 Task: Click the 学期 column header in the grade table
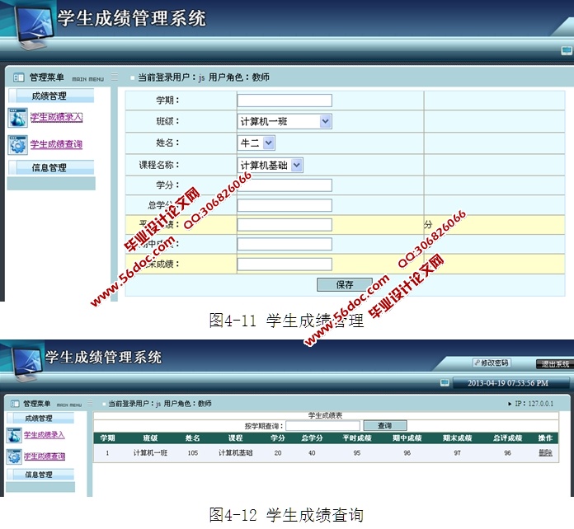point(107,438)
